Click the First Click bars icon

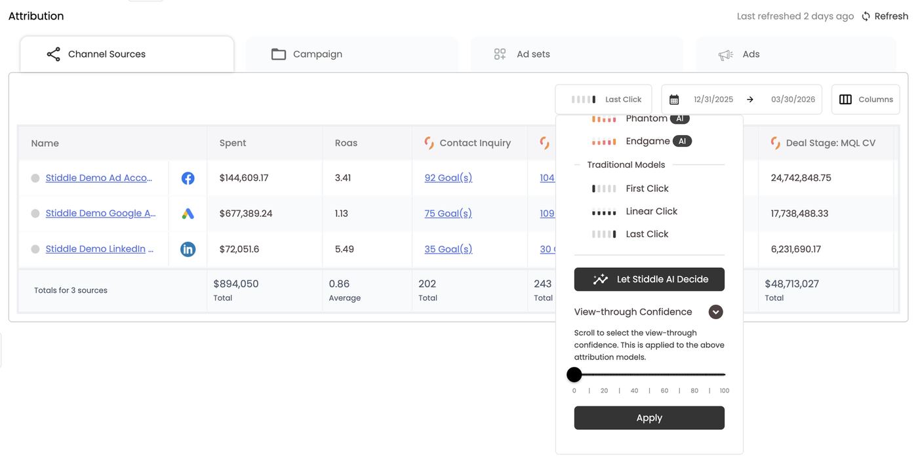[x=604, y=189]
